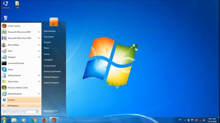Open Dropbox from Start menu
The image size is (220, 123).
(21, 100)
